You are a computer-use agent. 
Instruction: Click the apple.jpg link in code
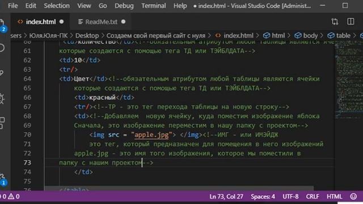(x=151, y=135)
